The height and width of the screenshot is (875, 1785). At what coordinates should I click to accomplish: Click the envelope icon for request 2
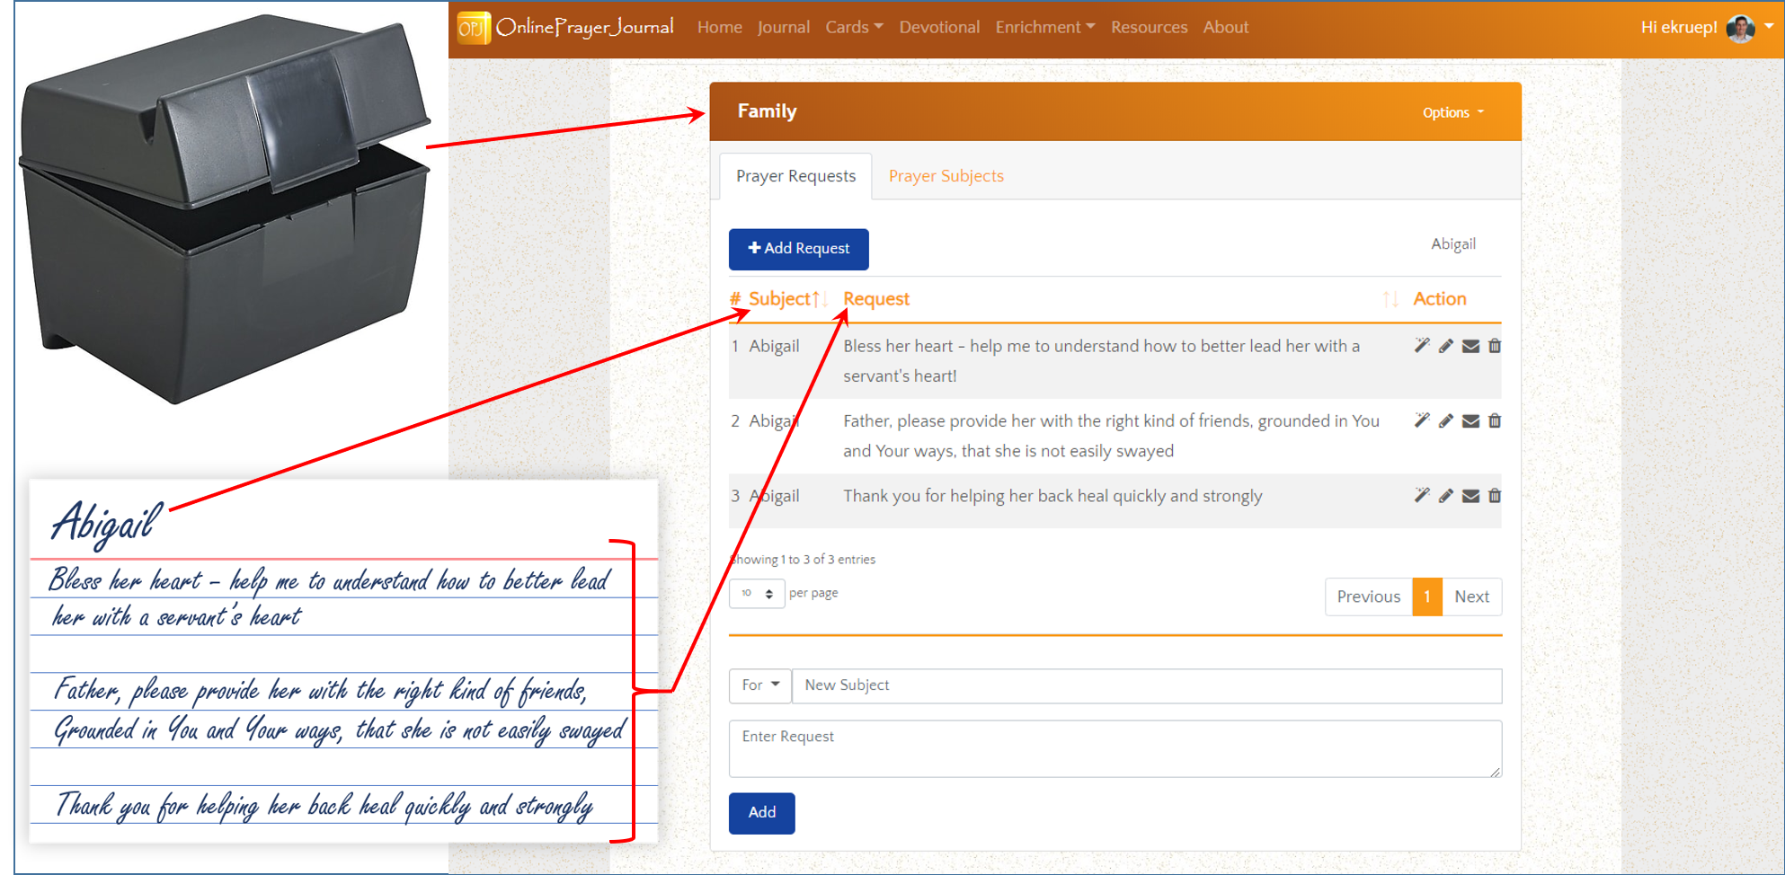point(1470,421)
